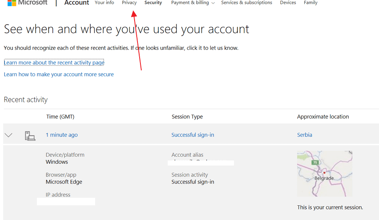Click the Account heading link
Image resolution: width=379 pixels, height=220 pixels.
click(x=77, y=3)
